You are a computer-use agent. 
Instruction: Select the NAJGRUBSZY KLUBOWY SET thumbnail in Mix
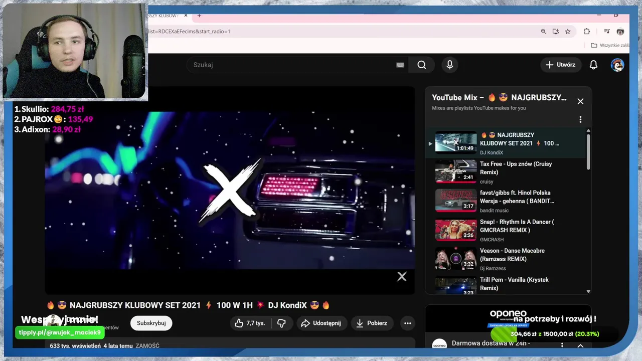point(455,143)
